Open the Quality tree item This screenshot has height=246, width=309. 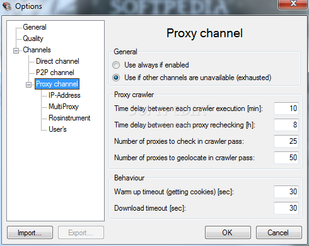point(33,38)
